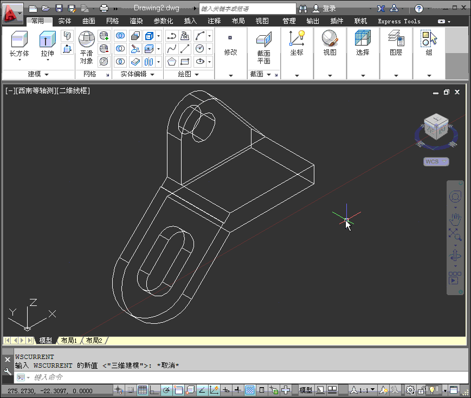Click the 截面平面 section plane icon
The width and height of the screenshot is (471, 398).
[x=264, y=40]
